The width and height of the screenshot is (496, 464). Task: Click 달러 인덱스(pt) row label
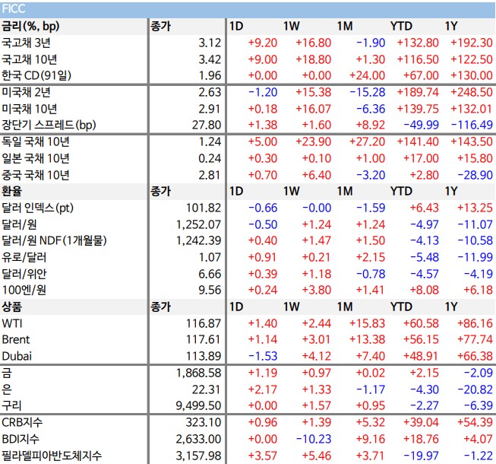point(37,208)
